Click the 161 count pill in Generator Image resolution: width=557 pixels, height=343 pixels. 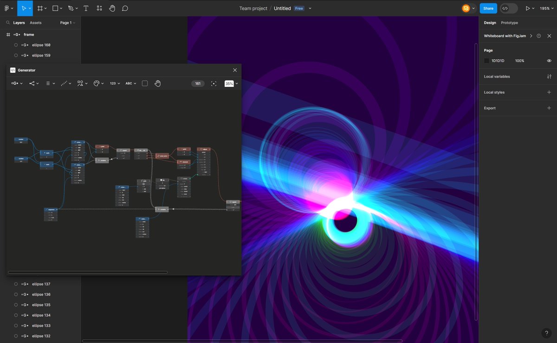(x=198, y=84)
